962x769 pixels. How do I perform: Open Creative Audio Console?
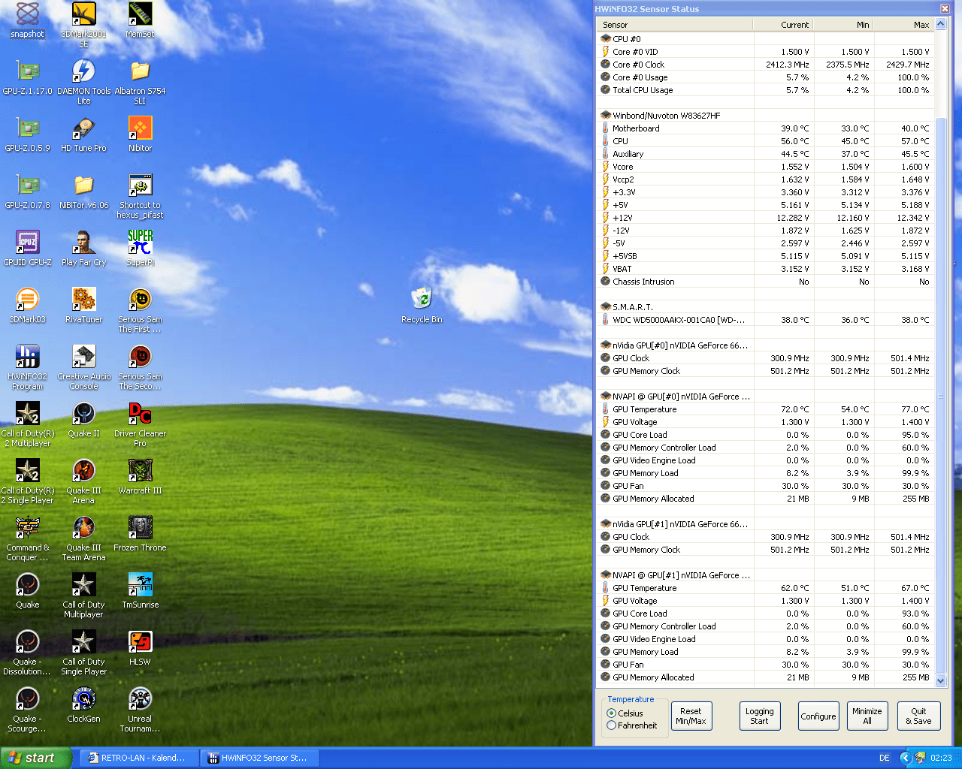(83, 367)
